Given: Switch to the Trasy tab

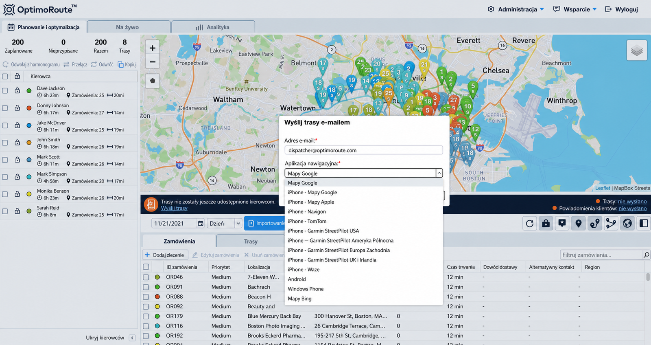Looking at the screenshot, I should 251,241.
